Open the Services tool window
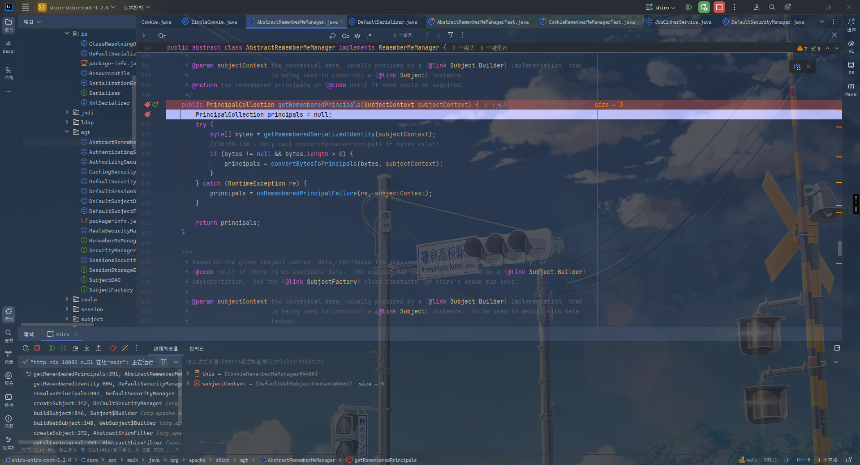This screenshot has height=465, width=860. pos(9,378)
